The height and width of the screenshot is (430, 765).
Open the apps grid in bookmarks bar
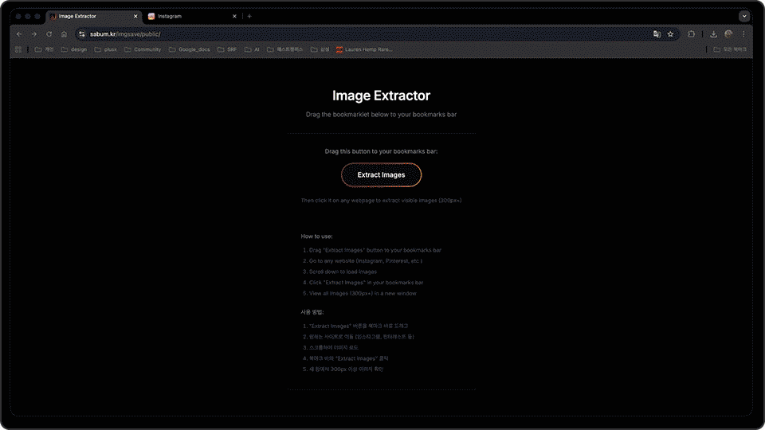click(18, 49)
